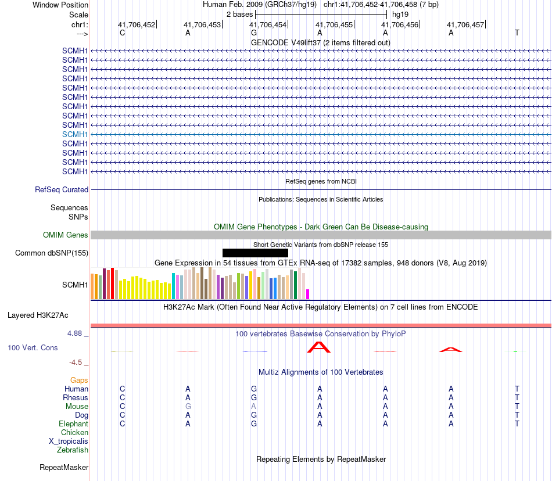Click the black dbSNP variant block
Image resolution: width=552 pixels, height=481 pixels.
tap(255, 253)
